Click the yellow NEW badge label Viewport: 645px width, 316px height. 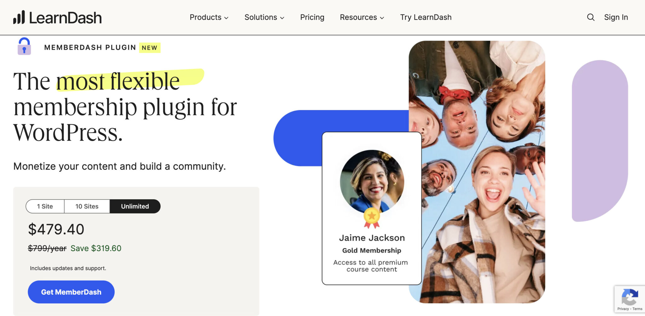[x=149, y=48]
